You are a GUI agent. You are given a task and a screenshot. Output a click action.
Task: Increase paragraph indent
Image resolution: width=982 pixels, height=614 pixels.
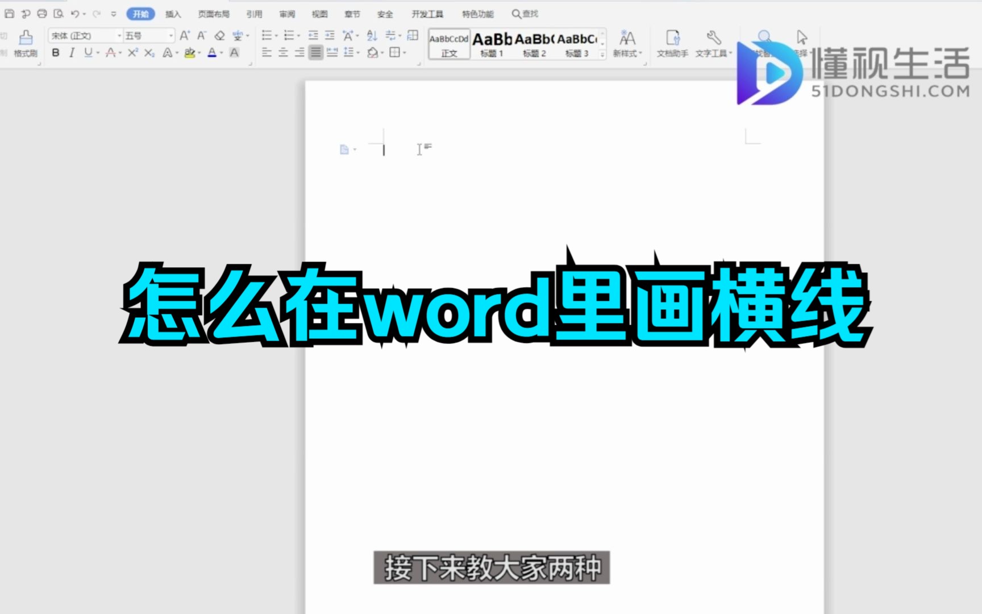[x=330, y=36]
